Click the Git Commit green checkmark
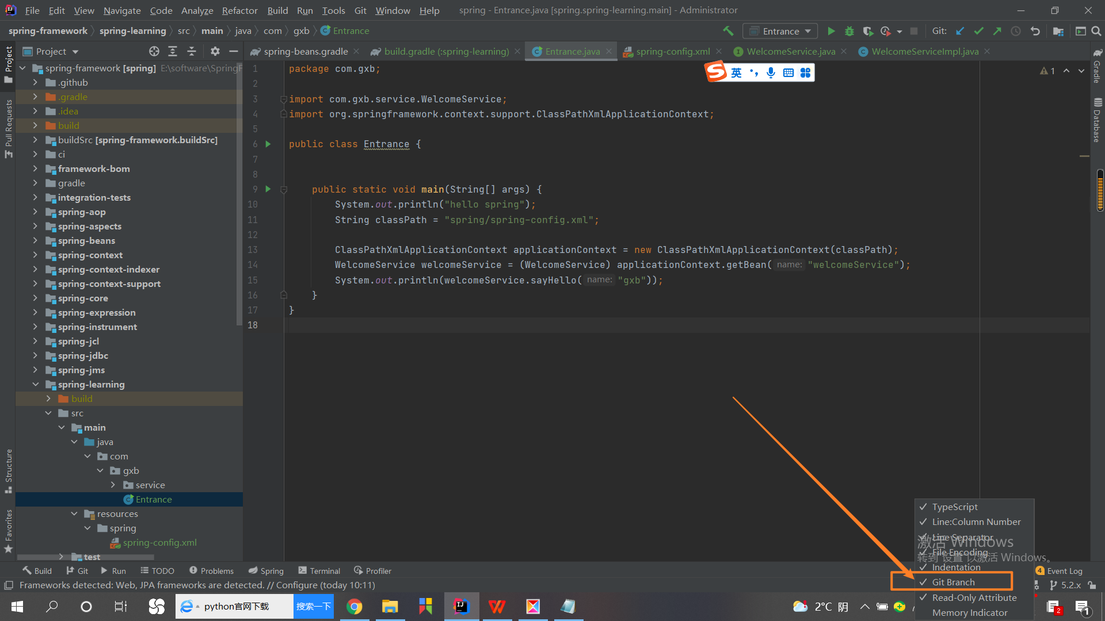Image resolution: width=1105 pixels, height=621 pixels. click(978, 31)
